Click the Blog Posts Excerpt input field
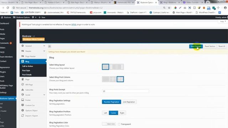Image resolution: width=228 pixels, height=128 pixels. [125, 91]
